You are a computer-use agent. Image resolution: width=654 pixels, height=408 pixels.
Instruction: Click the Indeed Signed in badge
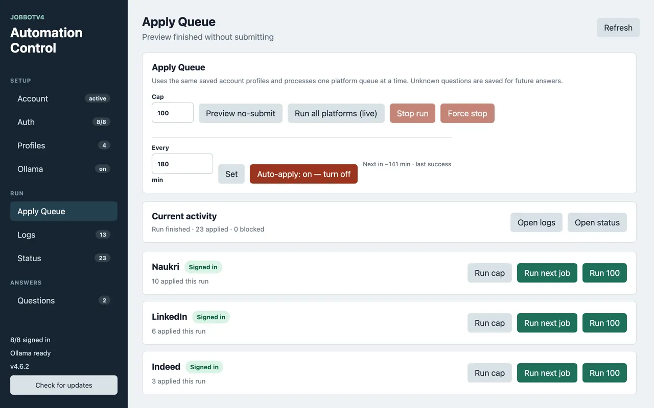[x=204, y=367]
